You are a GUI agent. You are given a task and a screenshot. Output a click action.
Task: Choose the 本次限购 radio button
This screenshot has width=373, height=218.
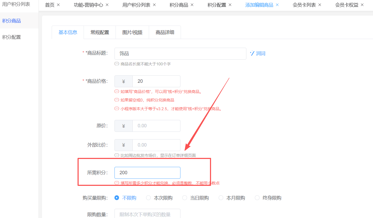[149, 198]
